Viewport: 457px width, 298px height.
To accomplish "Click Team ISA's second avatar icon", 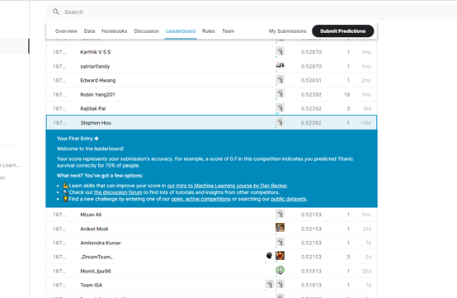I will 280,284.
